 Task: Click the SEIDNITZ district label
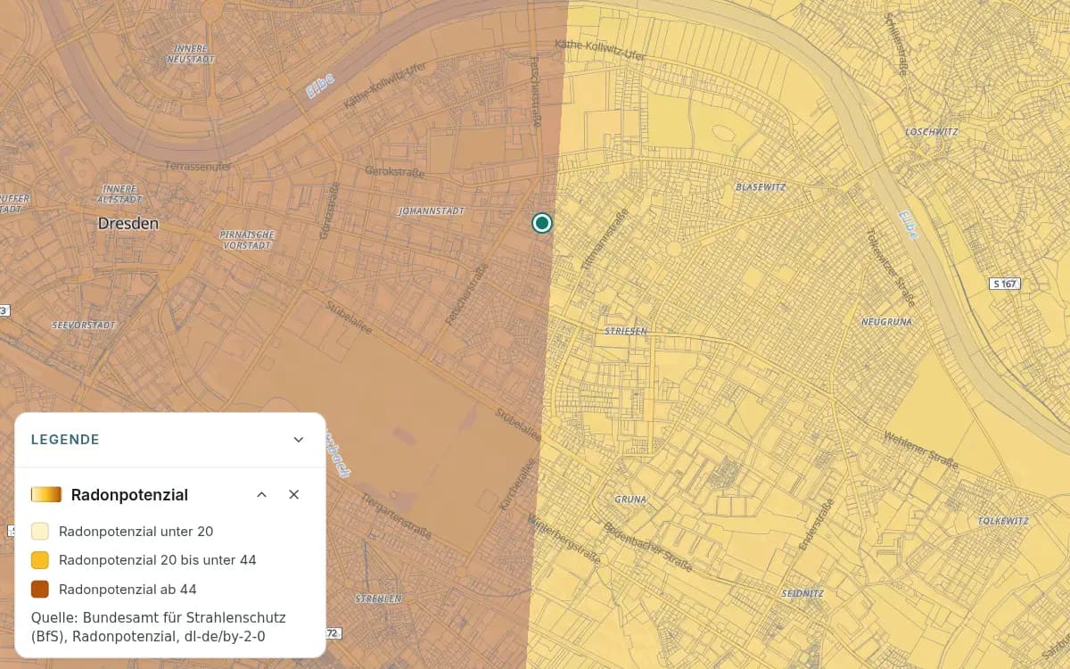click(x=802, y=593)
